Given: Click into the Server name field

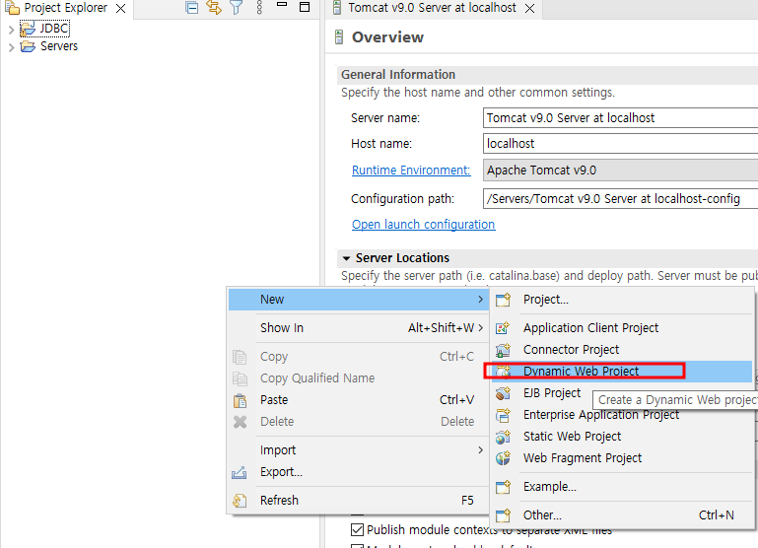Looking at the screenshot, I should (620, 118).
